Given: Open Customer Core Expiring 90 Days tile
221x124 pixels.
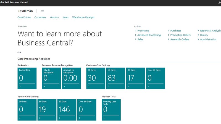Looking at the screenshot, I should tap(135, 78).
